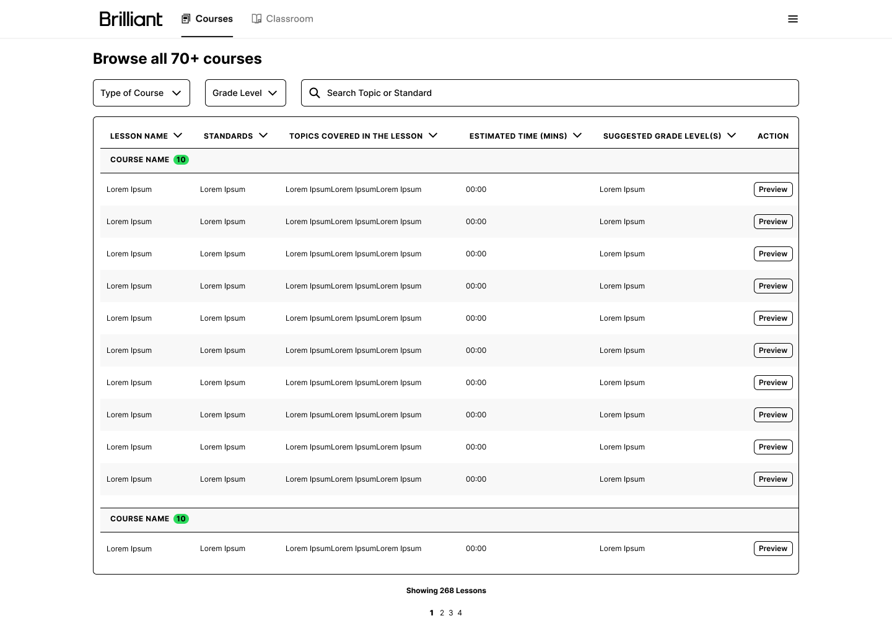Go to page 3 of results
The image size is (892, 634).
(451, 613)
